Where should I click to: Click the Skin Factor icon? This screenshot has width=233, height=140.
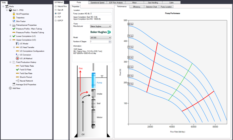(x=14, y=21)
